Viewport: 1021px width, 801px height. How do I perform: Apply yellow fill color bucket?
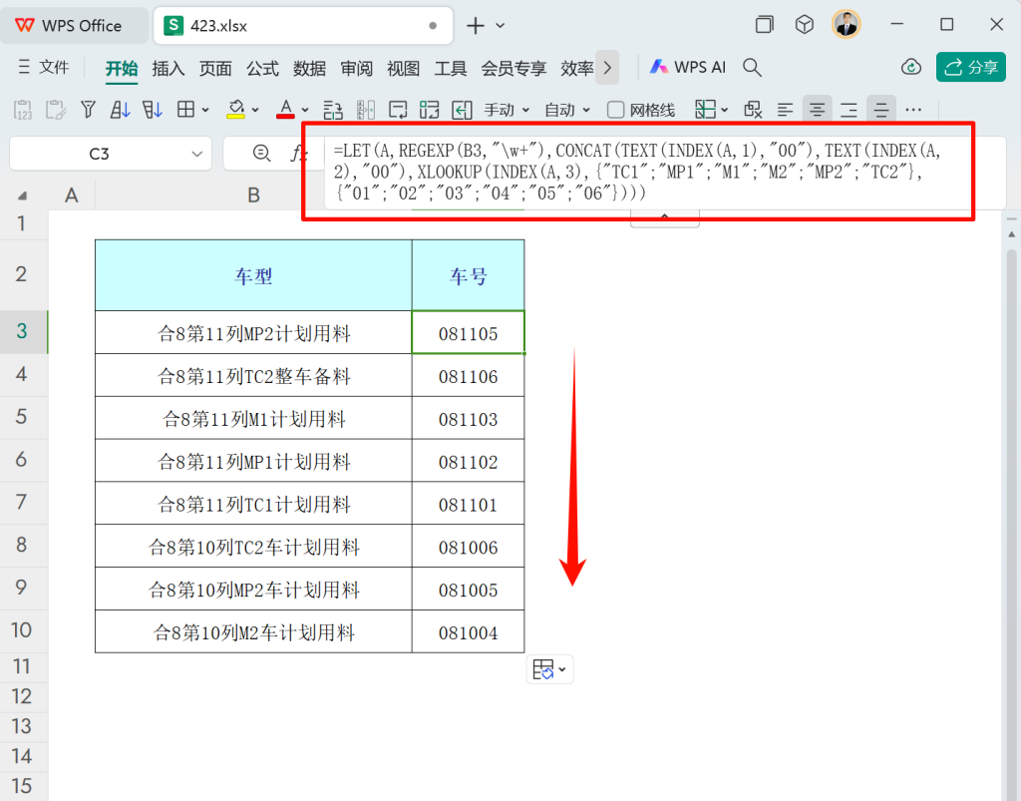(235, 110)
